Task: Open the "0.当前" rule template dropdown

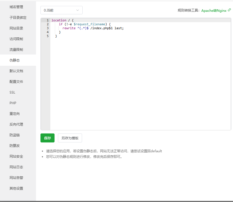Action: click(61, 10)
